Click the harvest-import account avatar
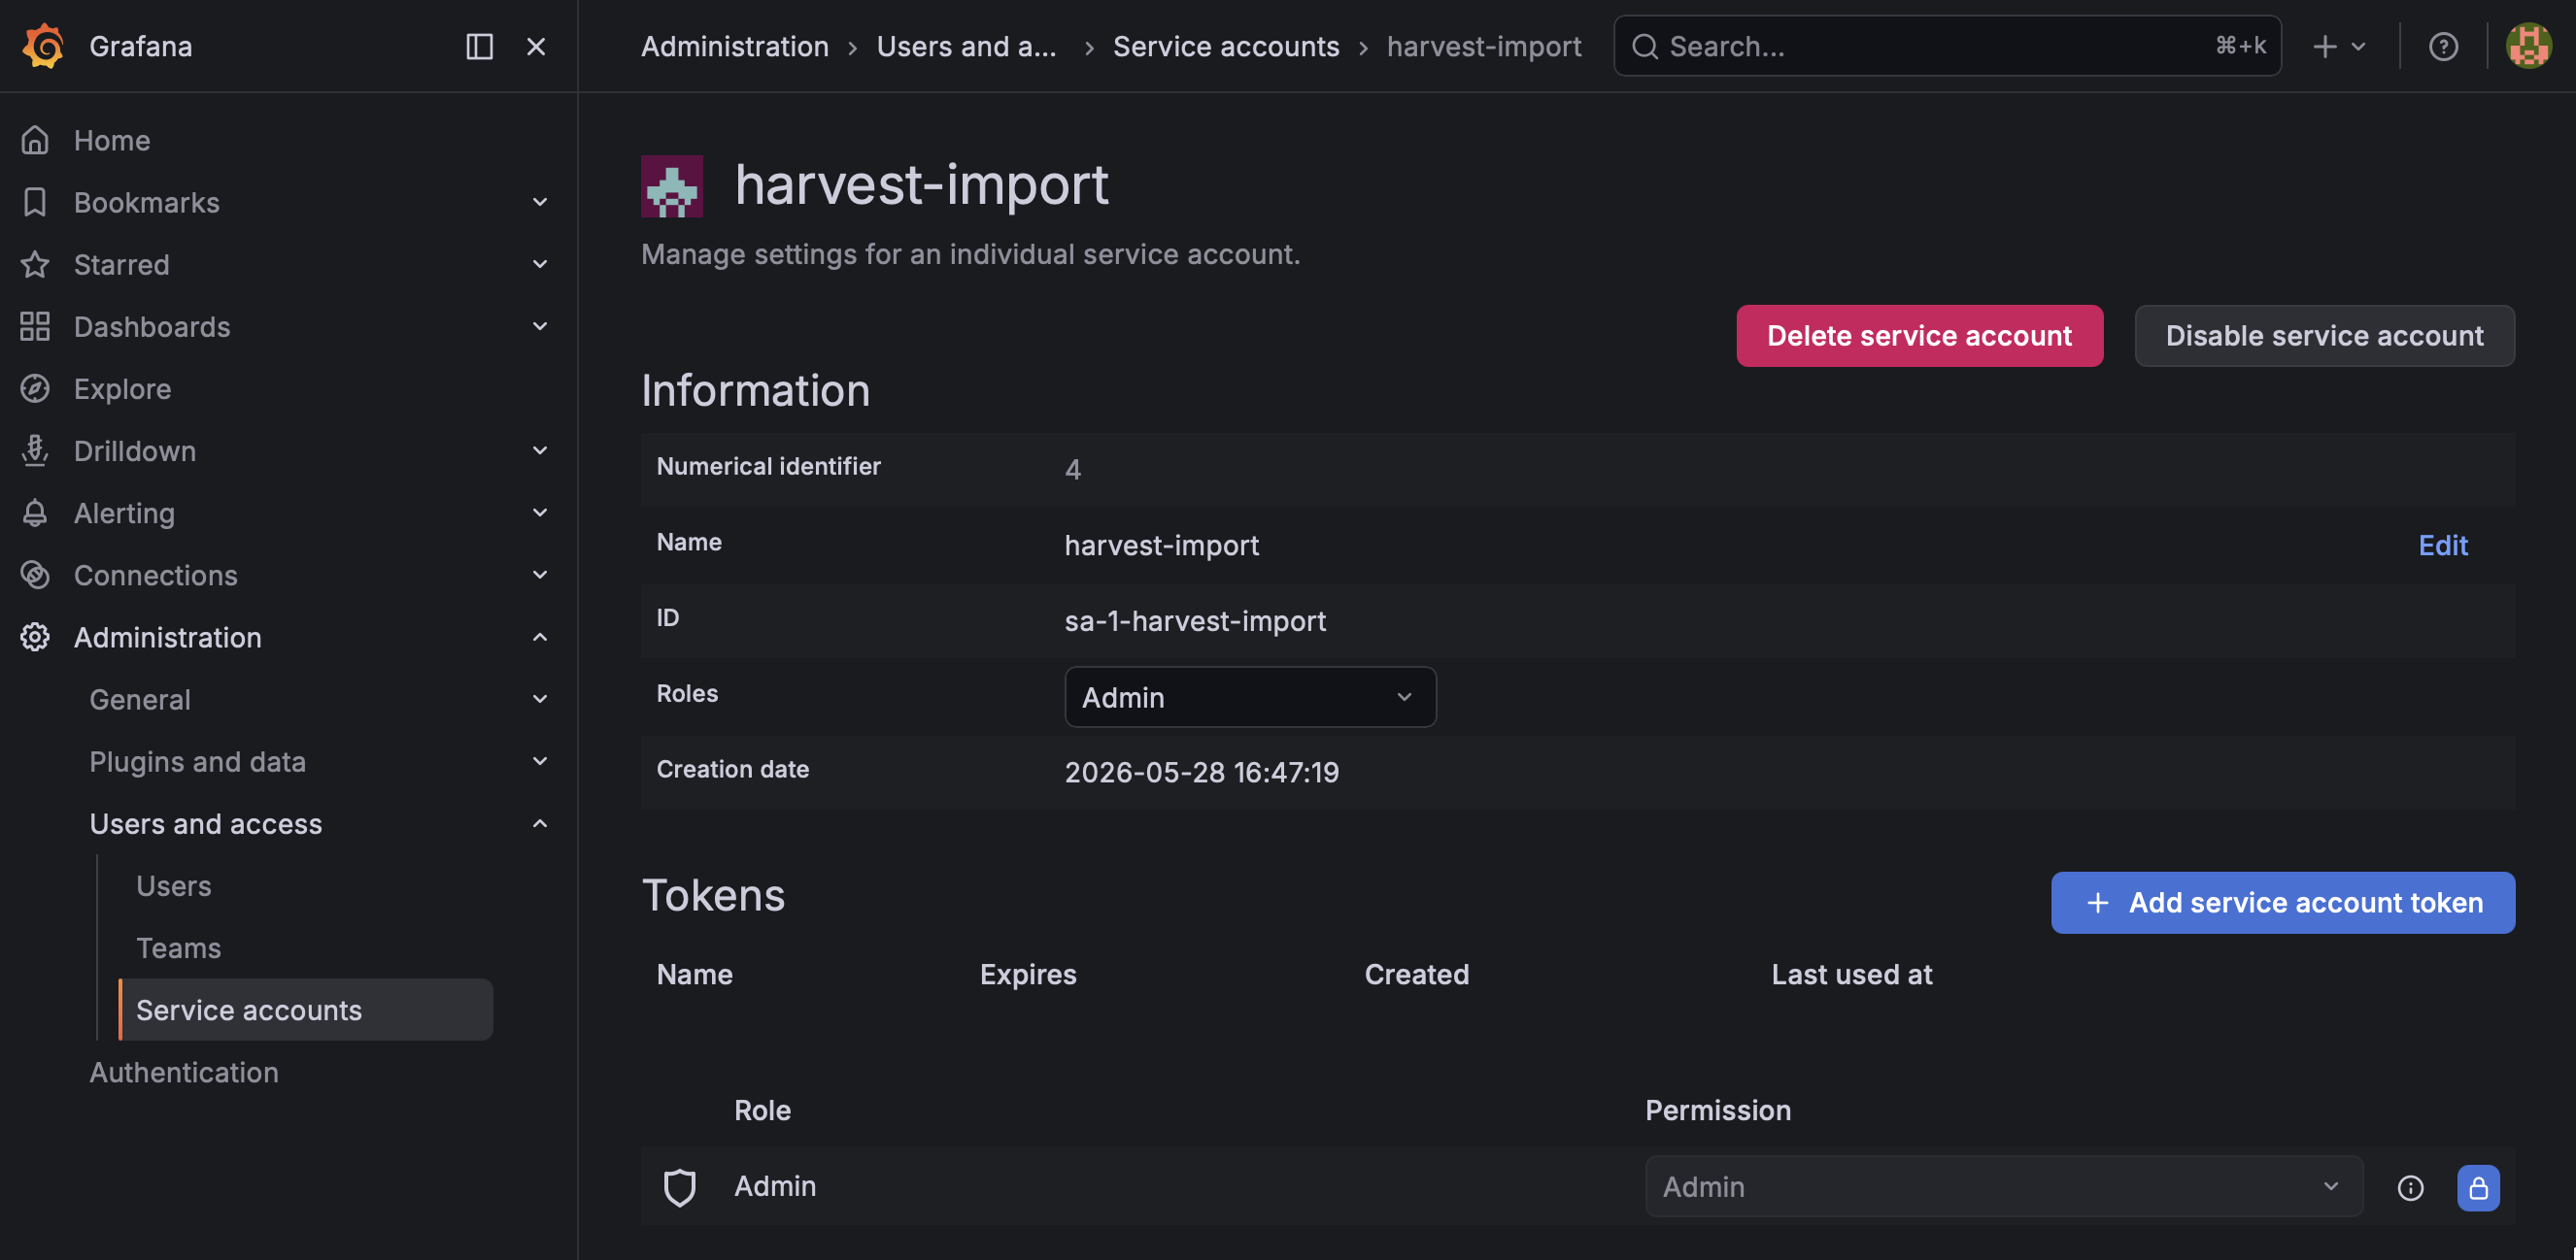Image resolution: width=2576 pixels, height=1260 pixels. tap(672, 185)
